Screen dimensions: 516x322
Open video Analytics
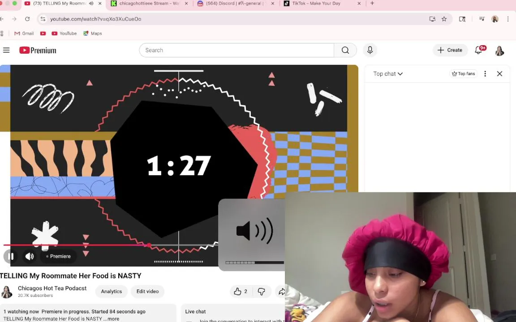point(111,292)
